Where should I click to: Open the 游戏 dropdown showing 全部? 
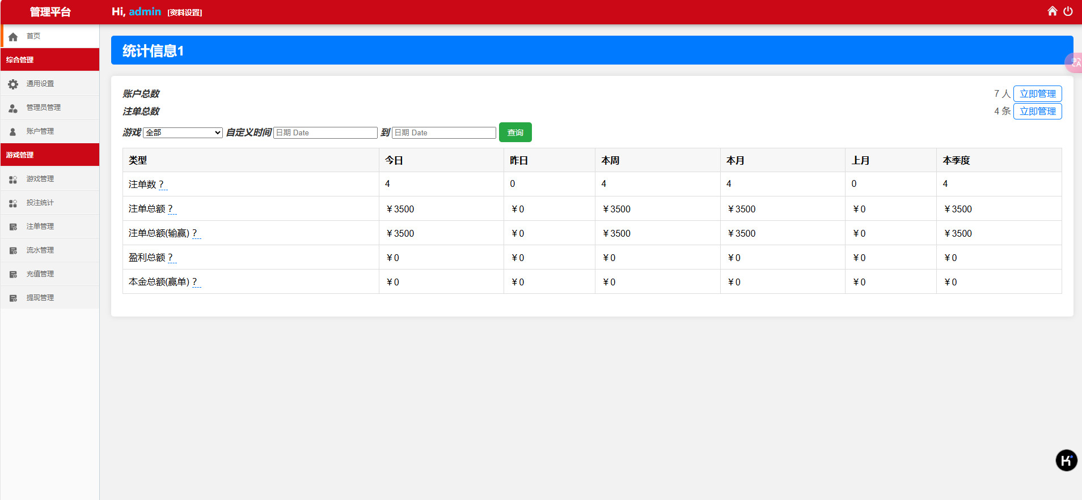point(183,133)
